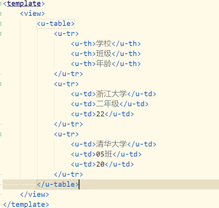Image resolution: width=219 pixels, height=208 pixels.
Task: Click the line <u-th>学校</u-th>
Action: coord(106,44)
